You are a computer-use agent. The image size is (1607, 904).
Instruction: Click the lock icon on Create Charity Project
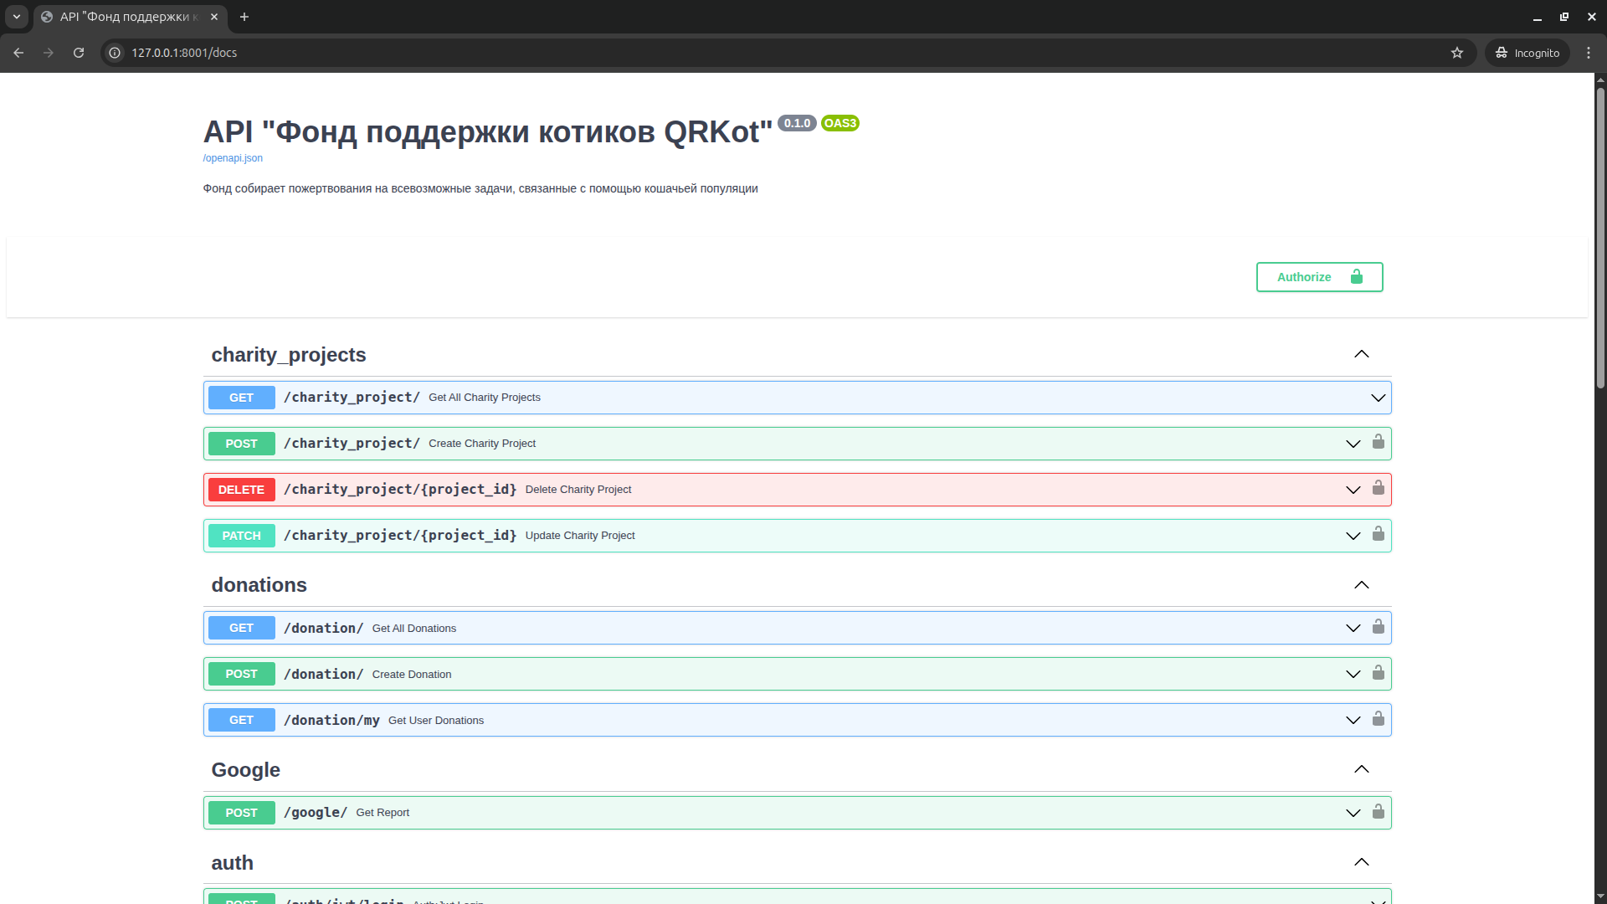click(1379, 443)
